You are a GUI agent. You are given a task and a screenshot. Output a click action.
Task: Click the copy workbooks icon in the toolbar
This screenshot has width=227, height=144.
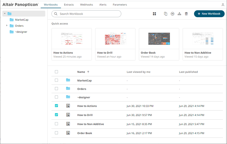point(166,14)
